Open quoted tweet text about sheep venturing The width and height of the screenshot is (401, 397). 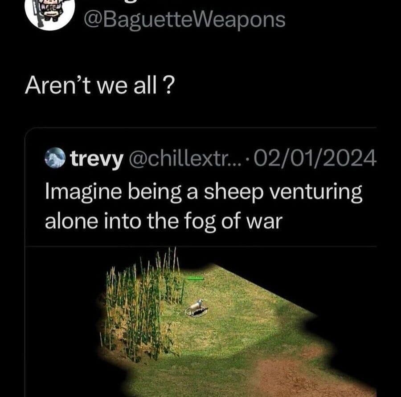click(x=204, y=206)
